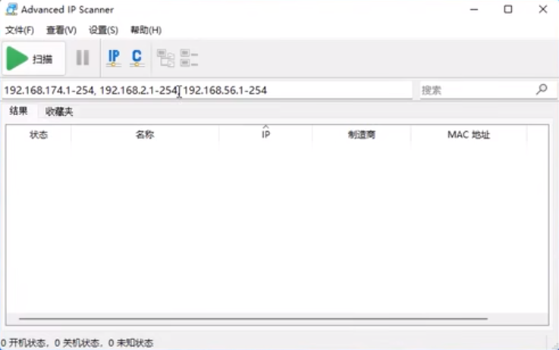Close the Advanced IP Scanner window

(x=542, y=10)
